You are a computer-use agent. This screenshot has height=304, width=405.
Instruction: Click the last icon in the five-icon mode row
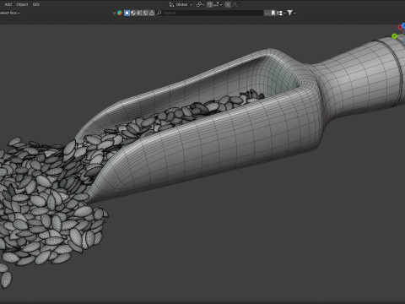[x=152, y=13]
